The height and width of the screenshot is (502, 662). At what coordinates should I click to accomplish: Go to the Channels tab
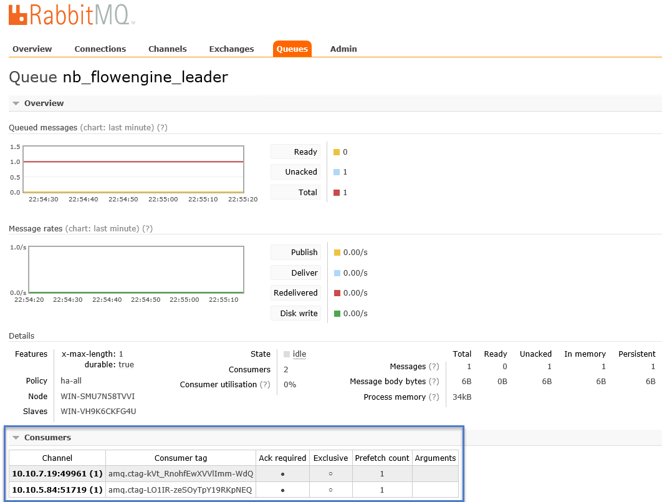[167, 49]
